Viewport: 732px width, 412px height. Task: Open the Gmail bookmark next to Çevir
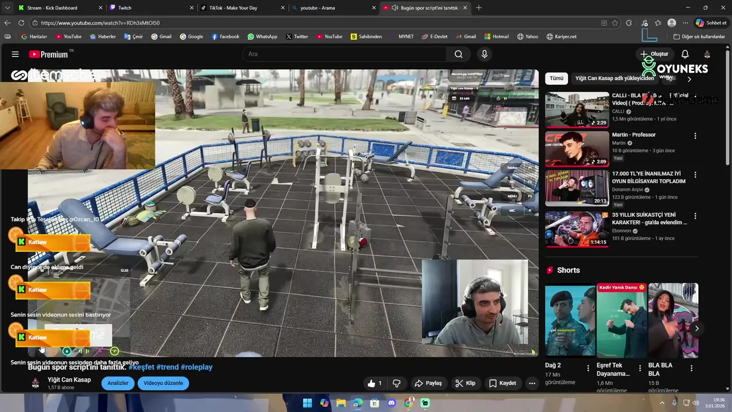point(161,37)
